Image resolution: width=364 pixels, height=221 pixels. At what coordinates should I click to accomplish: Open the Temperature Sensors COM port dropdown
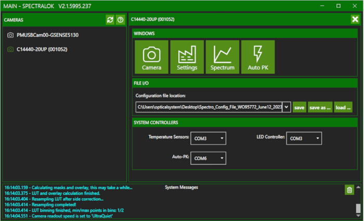(208, 138)
